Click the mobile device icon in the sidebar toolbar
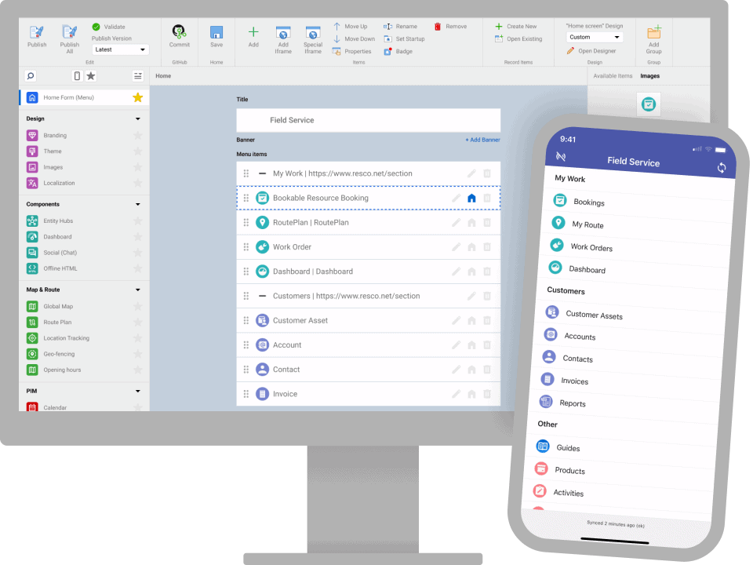The height and width of the screenshot is (565, 753). pyautogui.click(x=77, y=76)
